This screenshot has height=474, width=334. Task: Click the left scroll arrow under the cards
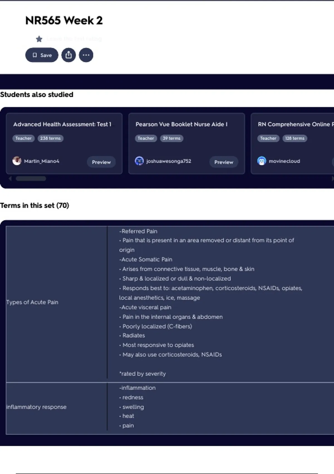10,179
